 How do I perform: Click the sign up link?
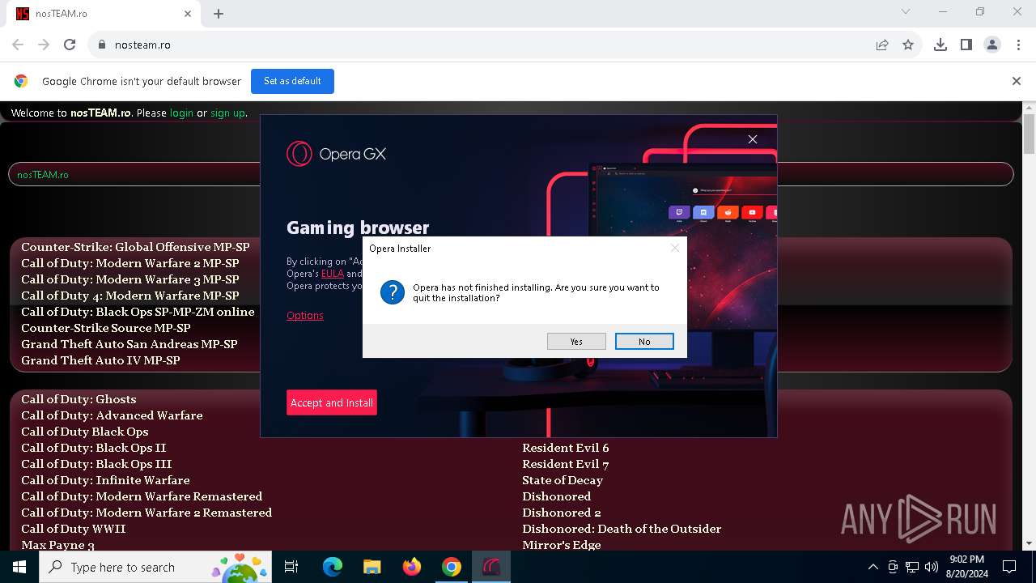click(x=227, y=113)
